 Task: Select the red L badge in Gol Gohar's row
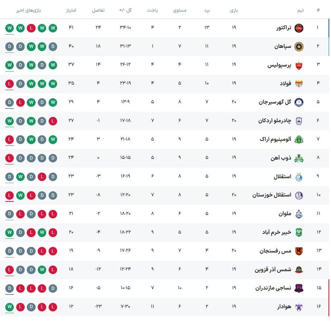tap(20, 102)
